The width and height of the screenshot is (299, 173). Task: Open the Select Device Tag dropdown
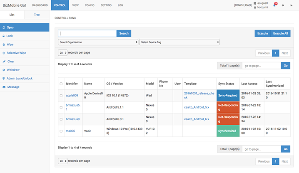click(179, 42)
